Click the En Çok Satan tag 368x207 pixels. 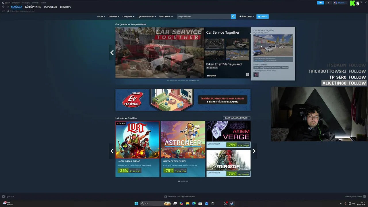point(212,68)
